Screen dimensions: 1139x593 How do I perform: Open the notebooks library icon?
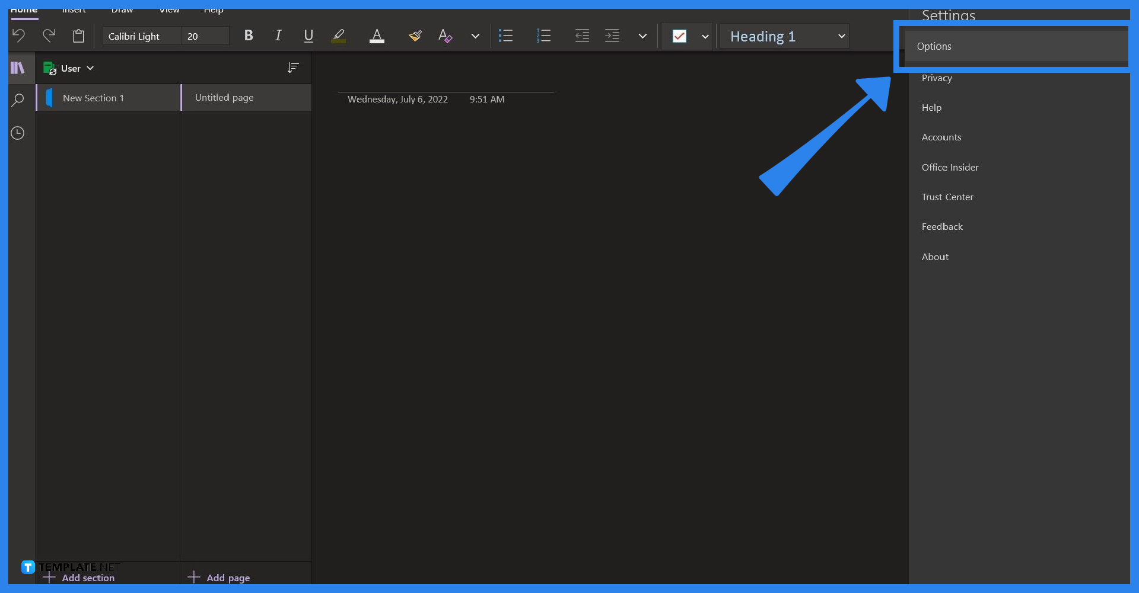[x=18, y=68]
